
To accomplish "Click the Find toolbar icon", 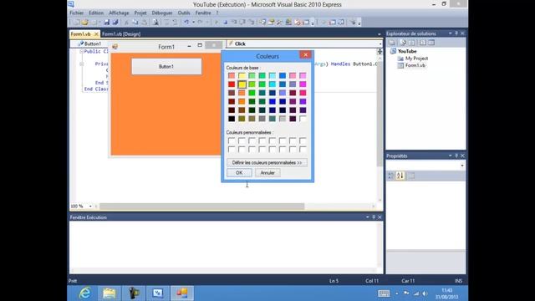I will tap(155, 23).
